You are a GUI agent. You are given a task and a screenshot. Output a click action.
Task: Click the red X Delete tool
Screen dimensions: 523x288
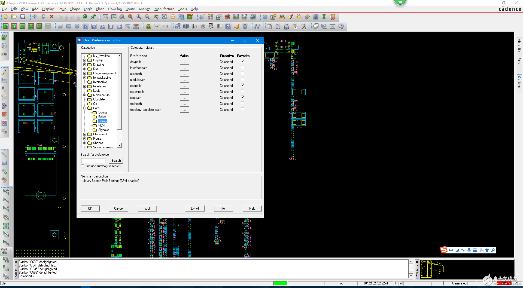pos(51,17)
